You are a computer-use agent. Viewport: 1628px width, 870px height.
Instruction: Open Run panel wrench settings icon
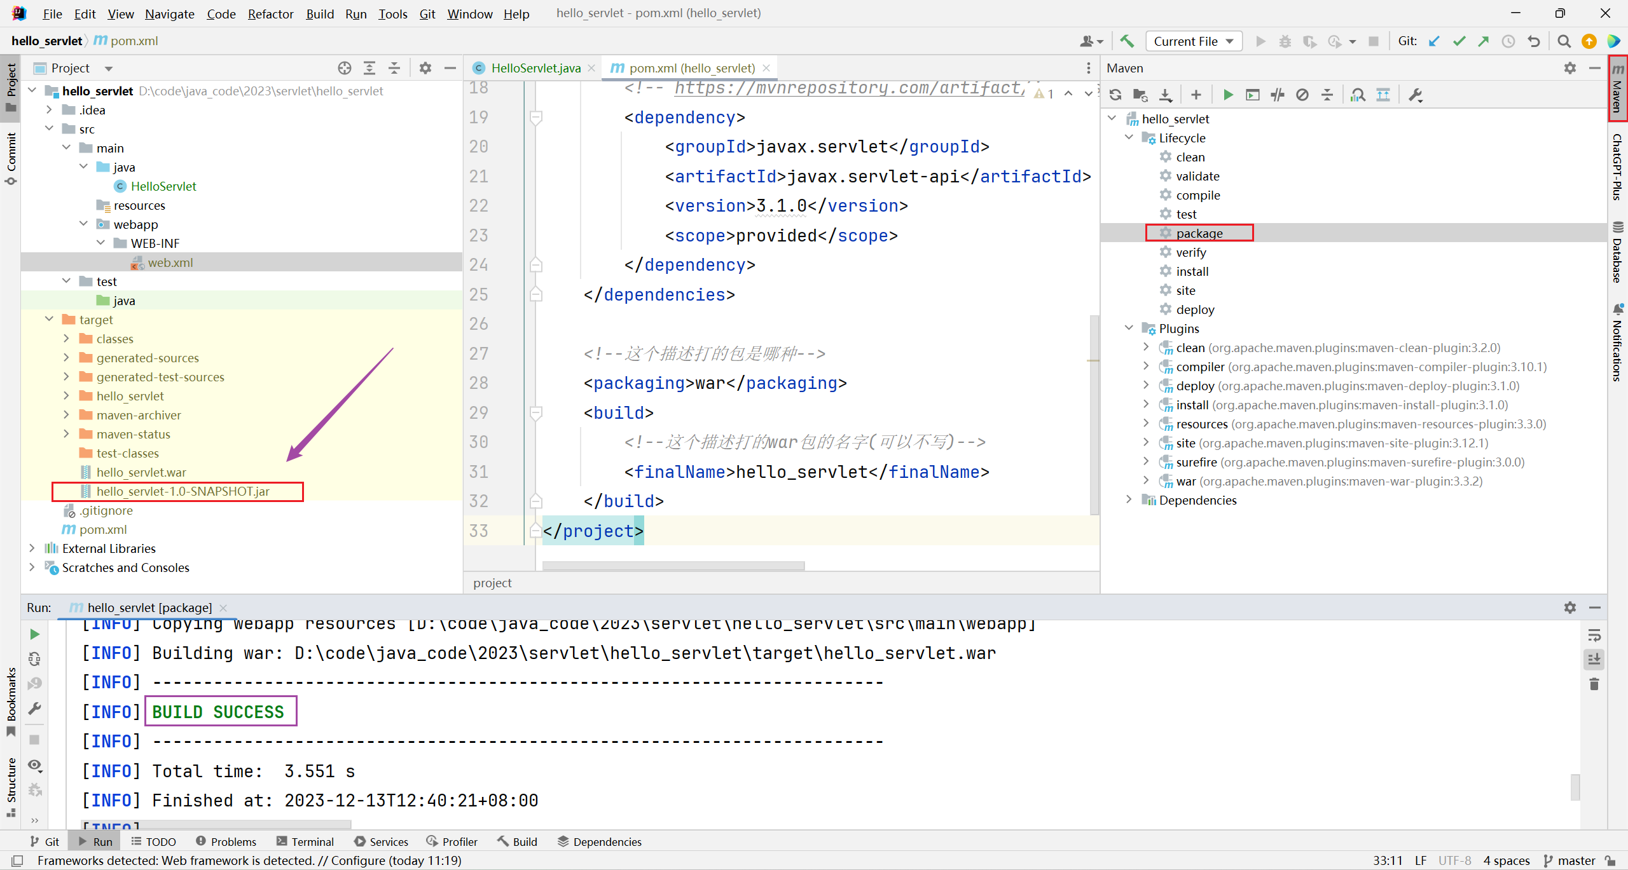click(x=35, y=709)
